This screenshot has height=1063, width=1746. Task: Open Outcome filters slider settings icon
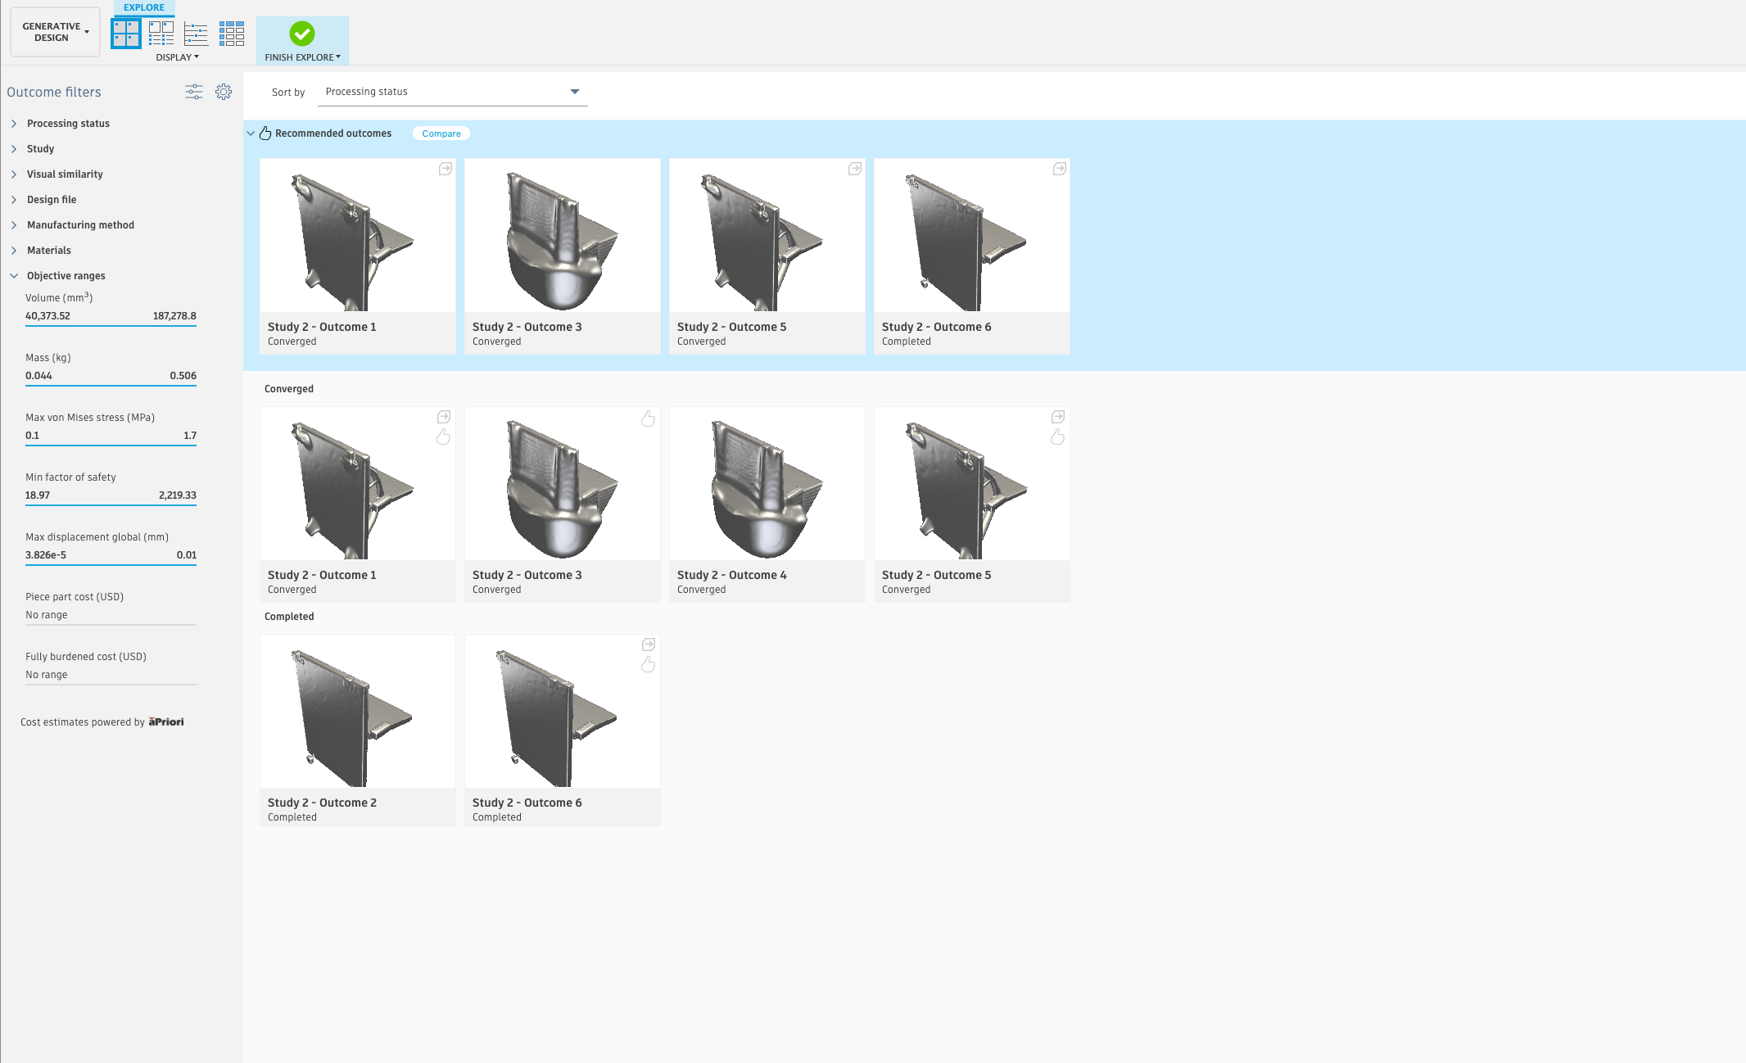[x=194, y=92]
